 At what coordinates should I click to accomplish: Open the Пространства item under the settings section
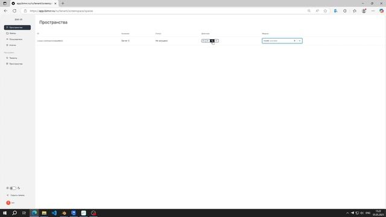[14, 64]
